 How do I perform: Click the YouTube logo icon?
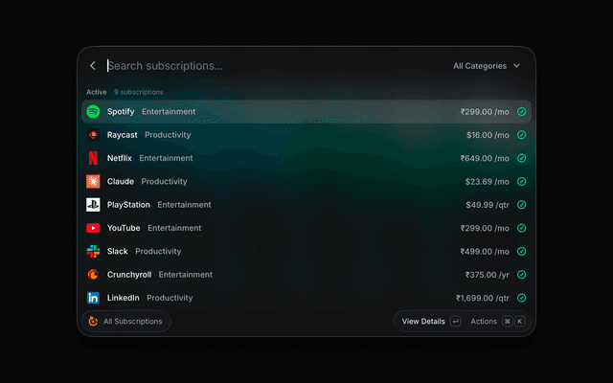(x=93, y=228)
